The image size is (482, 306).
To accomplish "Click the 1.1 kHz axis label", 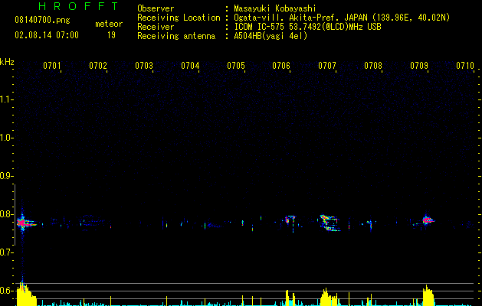I will (7, 99).
